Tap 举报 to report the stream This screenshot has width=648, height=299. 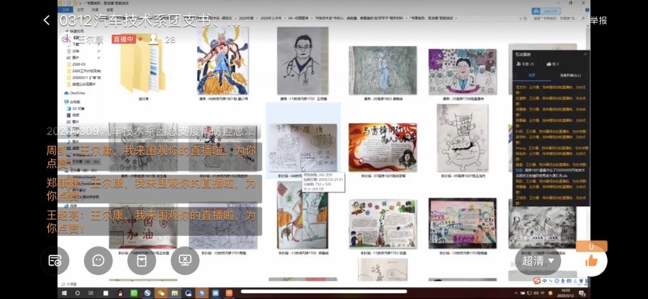pos(598,20)
